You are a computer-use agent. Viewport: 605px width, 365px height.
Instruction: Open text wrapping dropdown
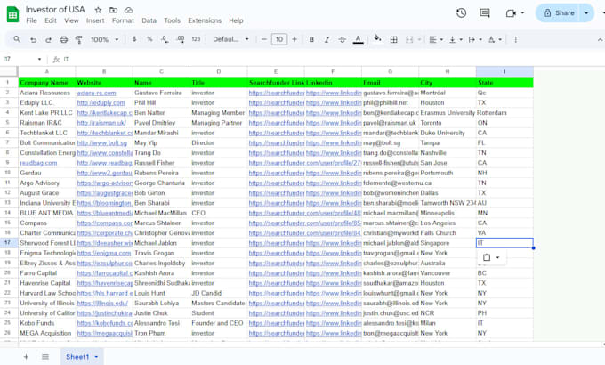[x=475, y=39]
